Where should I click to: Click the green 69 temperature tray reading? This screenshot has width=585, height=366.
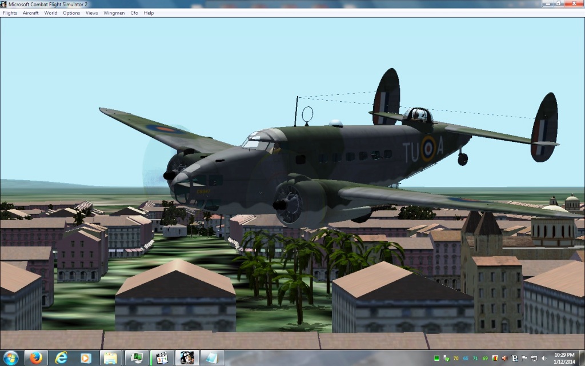(x=485, y=358)
